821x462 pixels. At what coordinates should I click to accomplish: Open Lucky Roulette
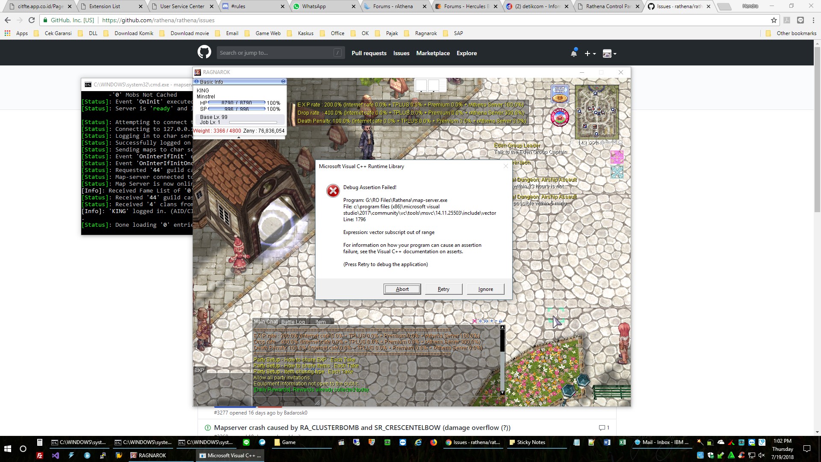(560, 117)
